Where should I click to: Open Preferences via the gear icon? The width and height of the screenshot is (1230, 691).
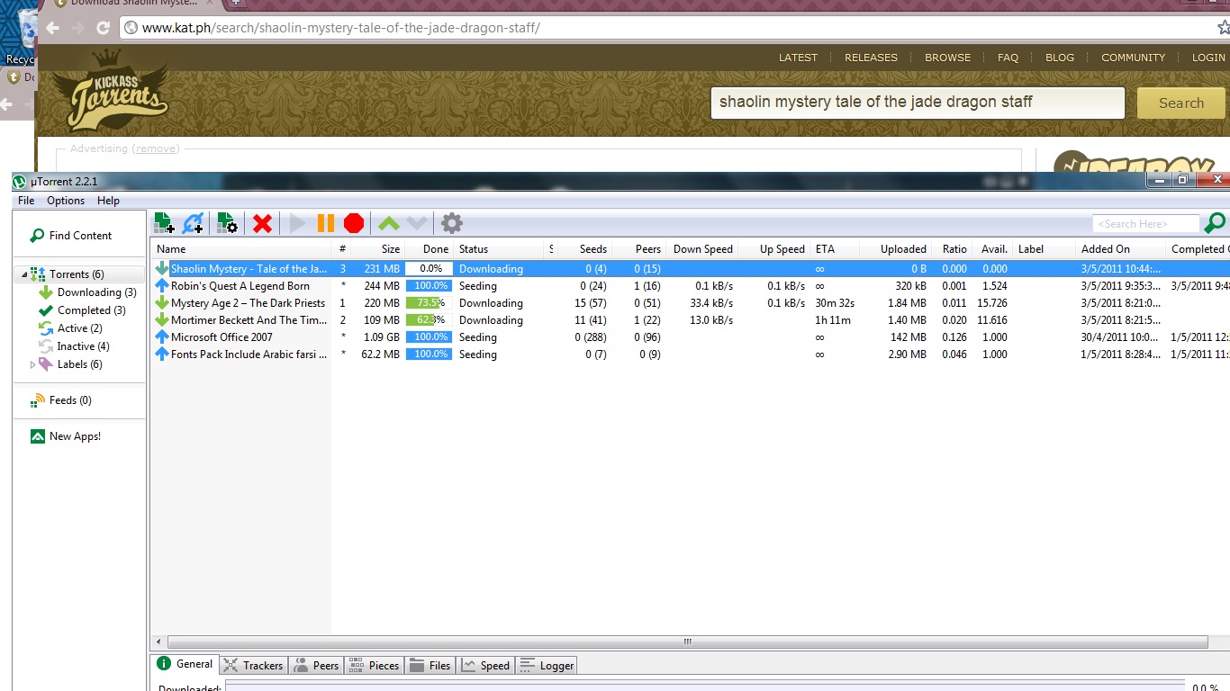[x=452, y=223]
